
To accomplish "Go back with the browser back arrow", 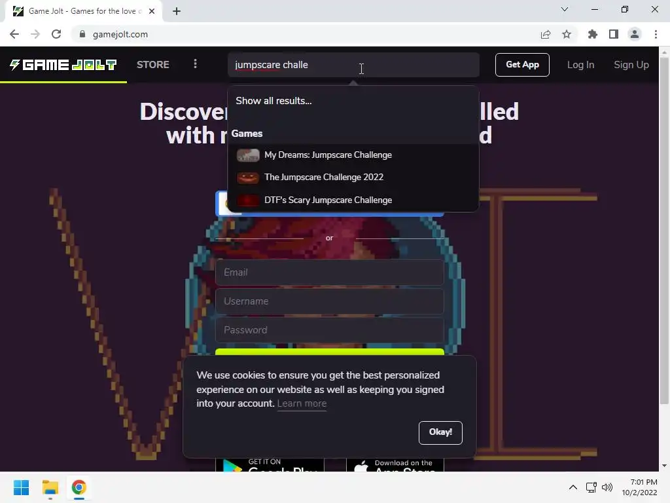I will [14, 34].
